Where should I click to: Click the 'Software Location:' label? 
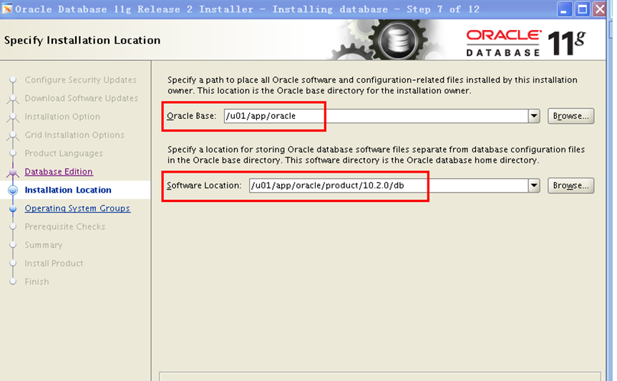pyautogui.click(x=204, y=185)
